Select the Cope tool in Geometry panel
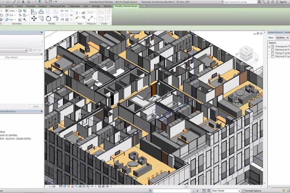Screen dimensions: 290x193 [x=11, y=11]
